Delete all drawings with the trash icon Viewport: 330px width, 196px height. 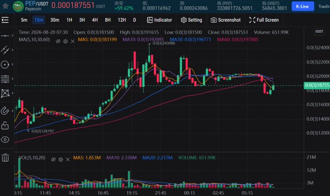click(5, 157)
